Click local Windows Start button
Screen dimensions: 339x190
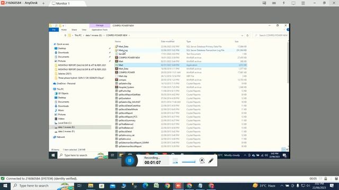pos(5,186)
